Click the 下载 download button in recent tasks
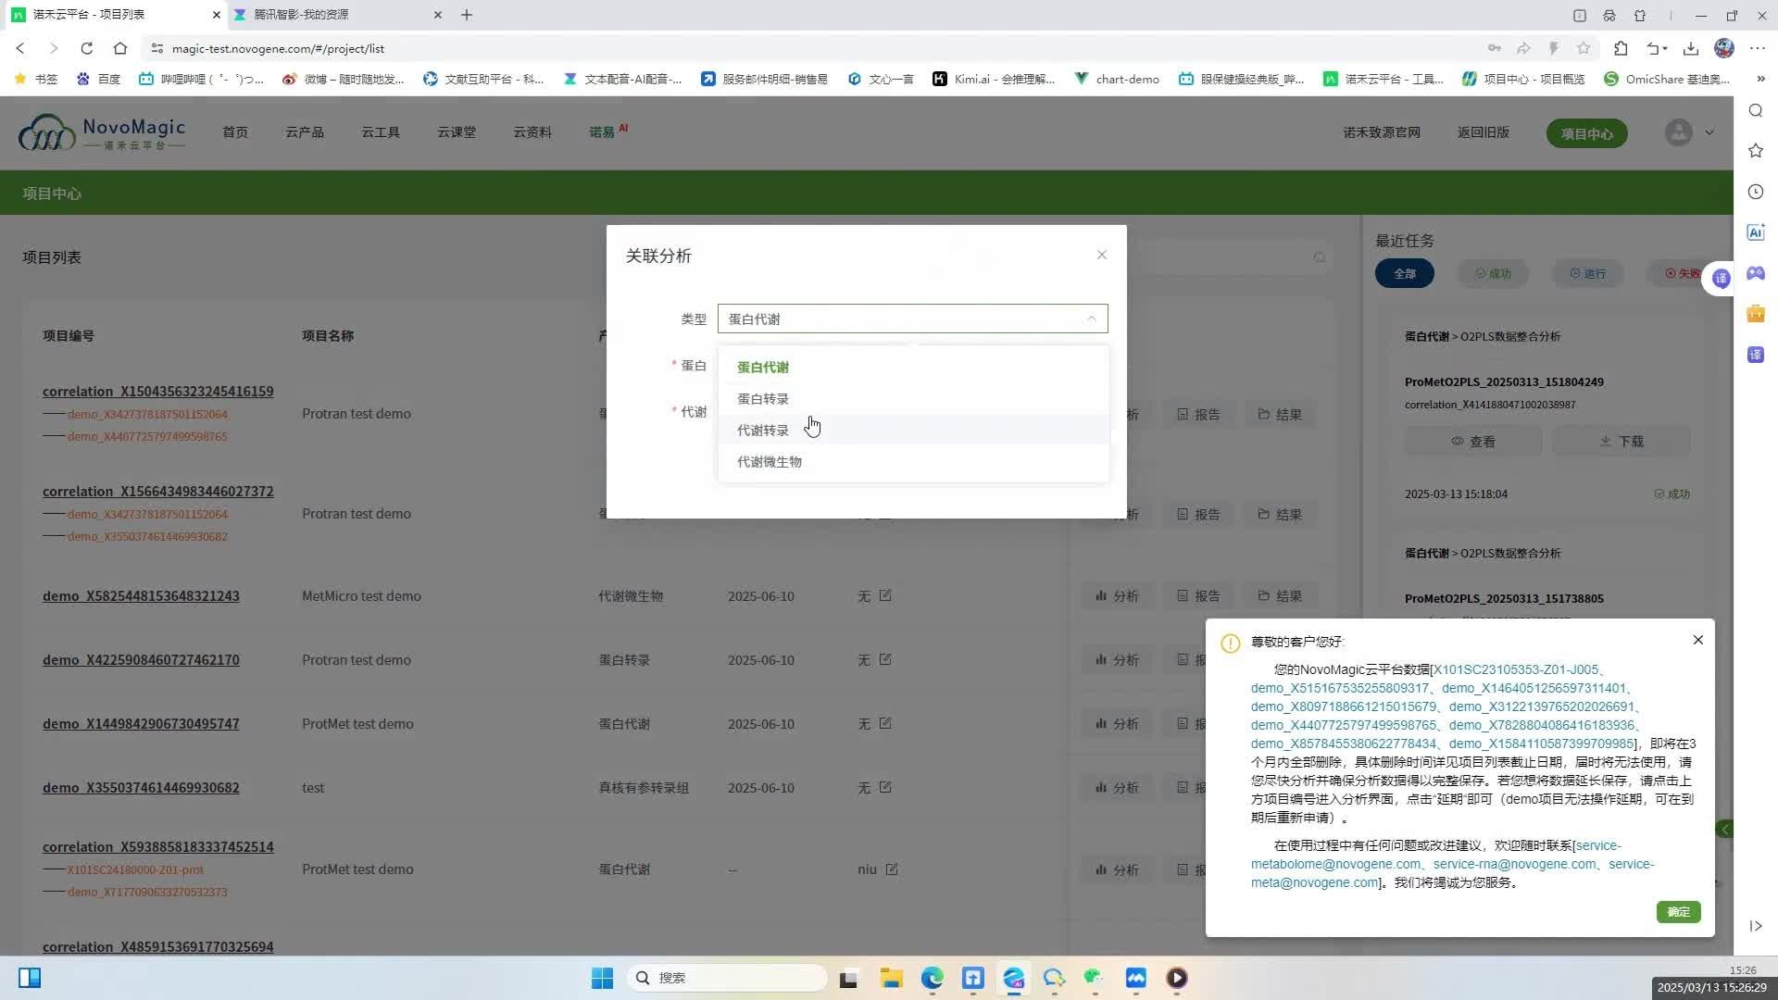This screenshot has height=1000, width=1778. pyautogui.click(x=1621, y=441)
